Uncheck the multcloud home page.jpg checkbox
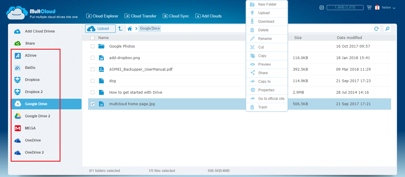The image size is (405, 177). (93, 104)
